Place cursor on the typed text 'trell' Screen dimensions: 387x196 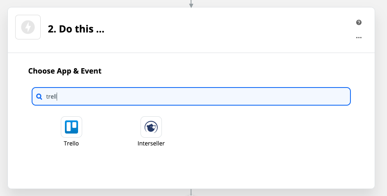(x=51, y=97)
